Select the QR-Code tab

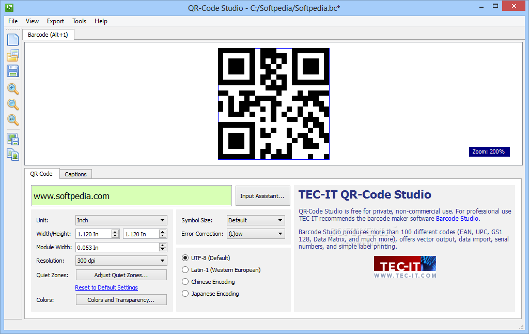pyautogui.click(x=41, y=174)
